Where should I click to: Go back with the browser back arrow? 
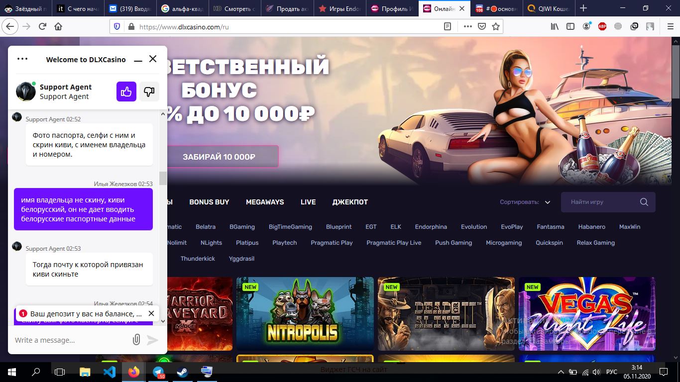click(x=9, y=26)
